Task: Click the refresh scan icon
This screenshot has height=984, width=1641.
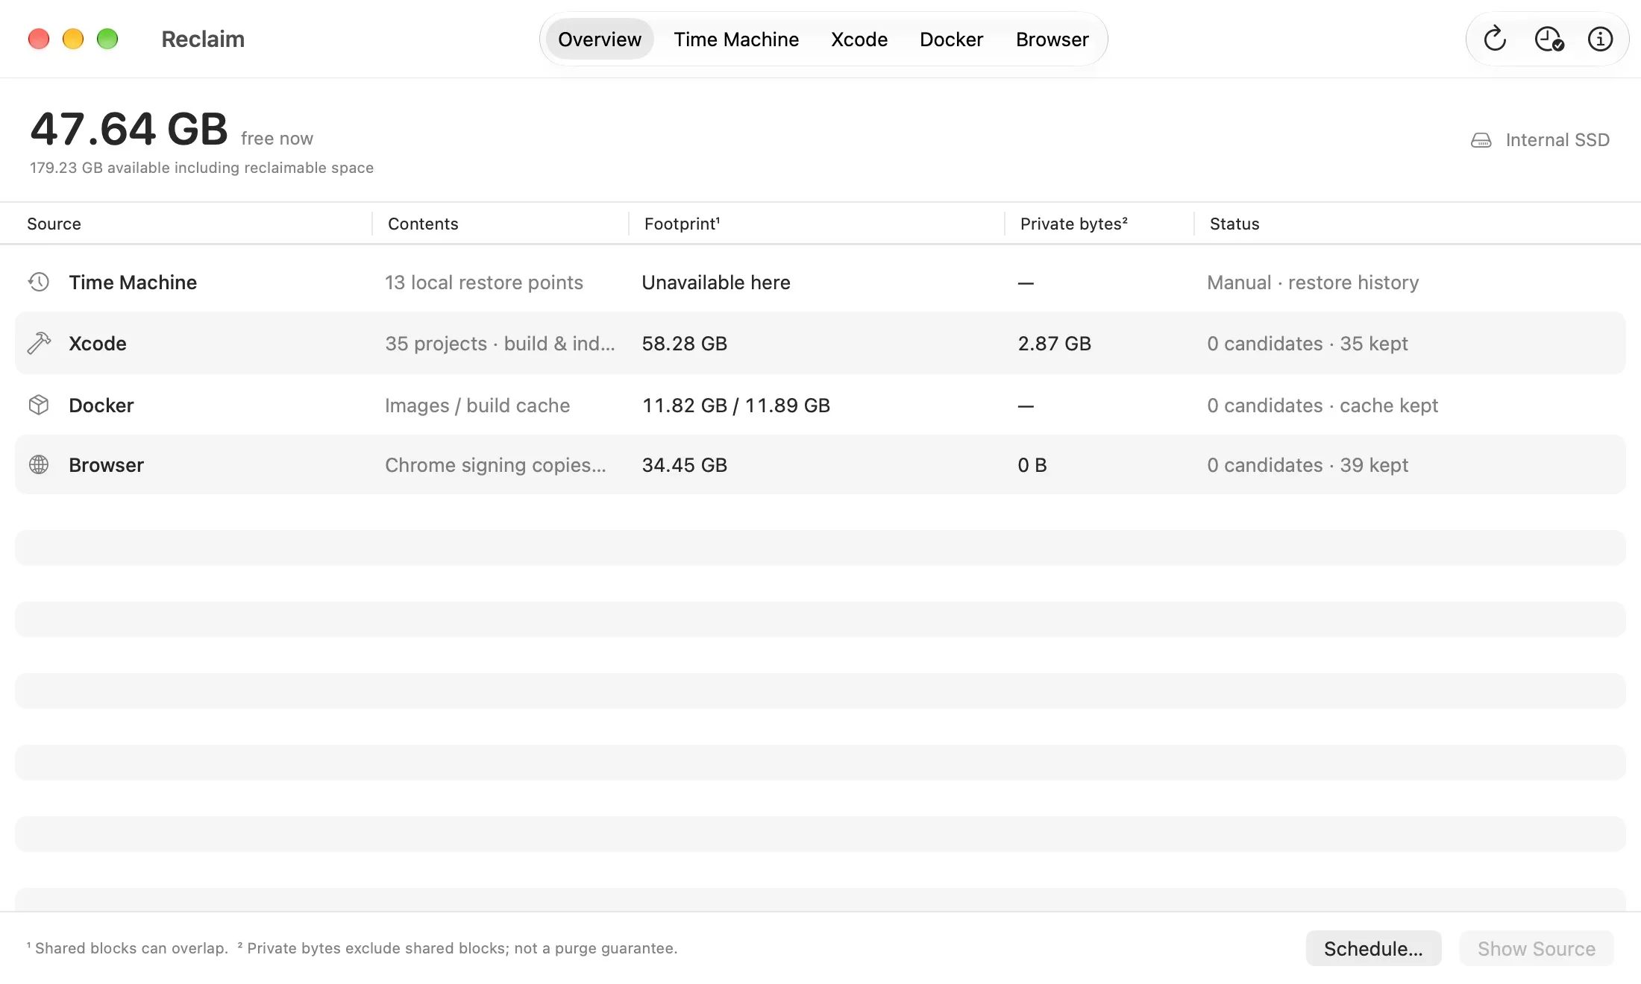Action: tap(1495, 39)
